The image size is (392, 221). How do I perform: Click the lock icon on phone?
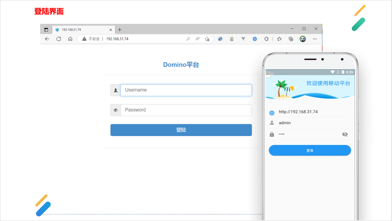click(x=272, y=134)
